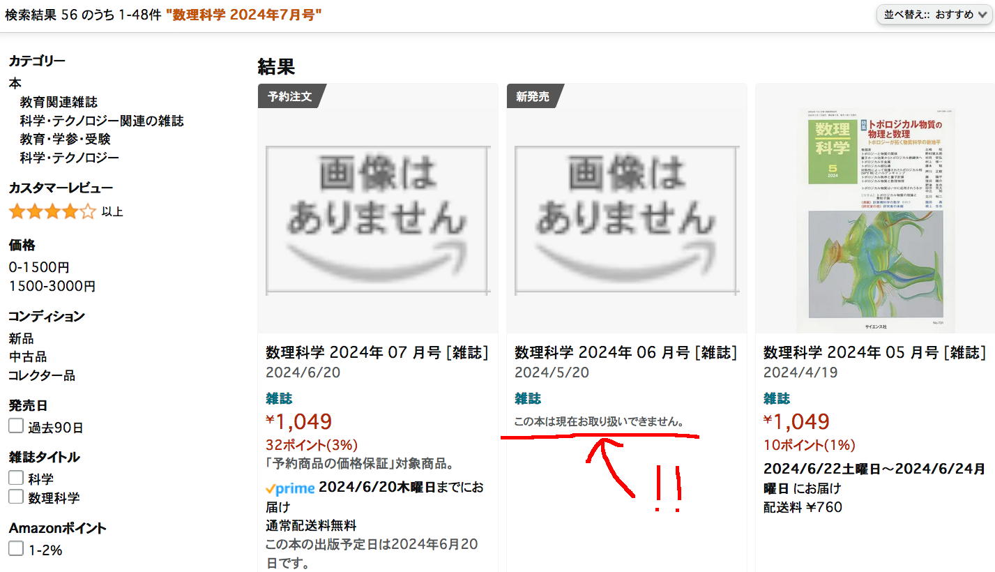Choose the 中古品 condition filter
The width and height of the screenshot is (995, 572).
(x=28, y=357)
